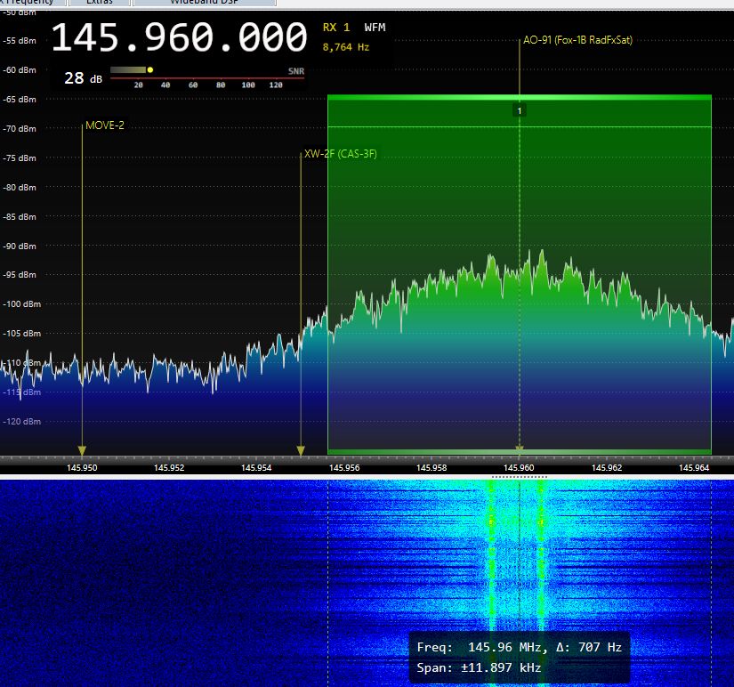Screen dimensions: 734x687
Task: Click 145.956 on the frequency axis
Action: coord(344,467)
